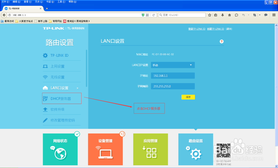This screenshot has height=168, width=278.
Task: Open the TP-LINK ID gear icon
Action: coord(45,56)
